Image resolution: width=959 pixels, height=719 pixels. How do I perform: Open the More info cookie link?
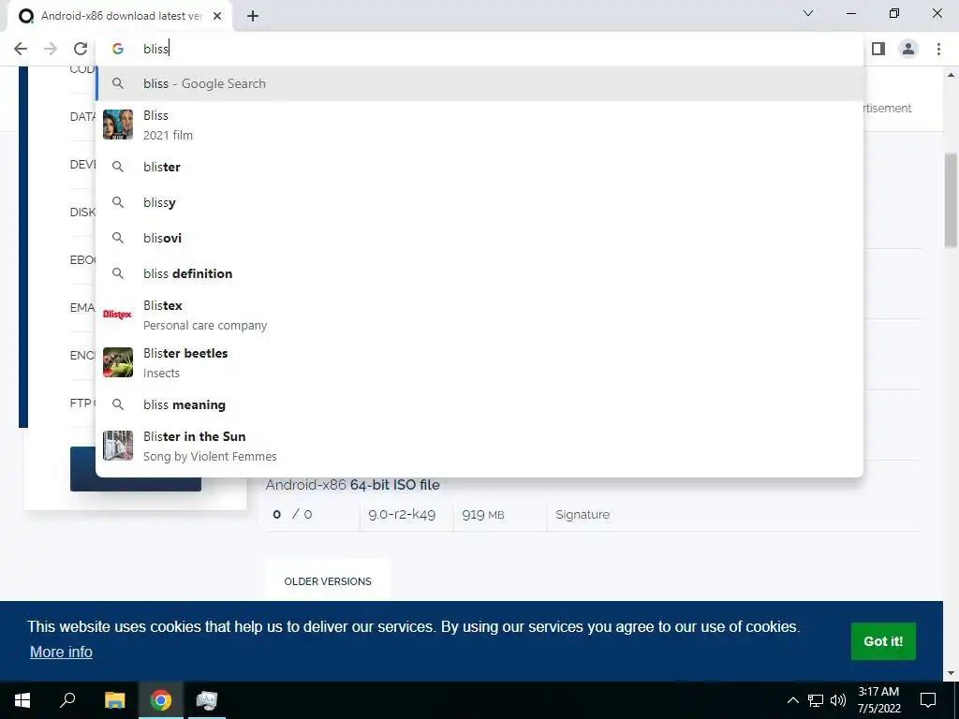61,652
